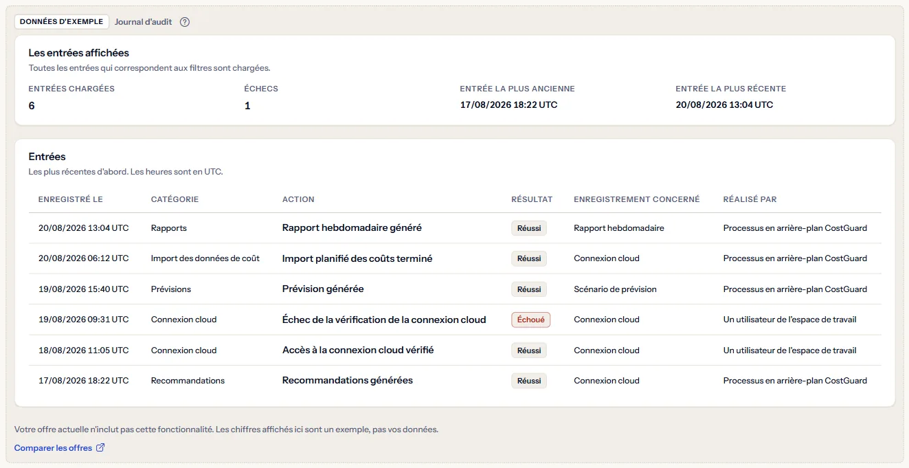
Task: Select the Prévisions category cell
Action: 171,289
